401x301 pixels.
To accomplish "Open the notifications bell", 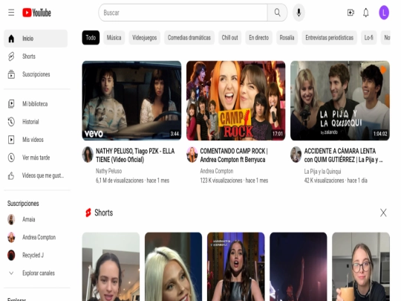I will 366,13.
